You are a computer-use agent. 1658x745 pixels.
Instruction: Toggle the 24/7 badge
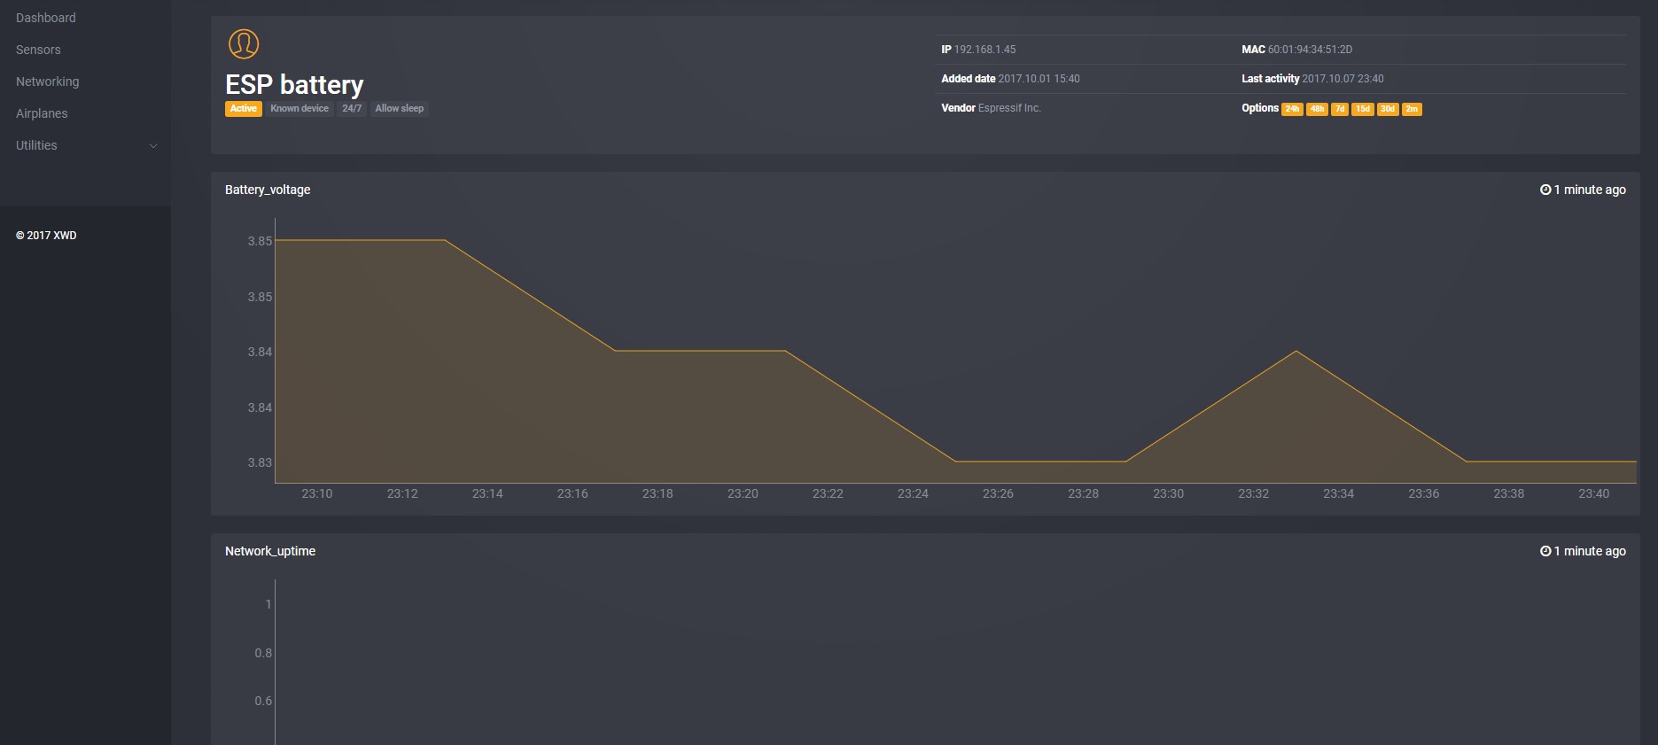pos(352,109)
